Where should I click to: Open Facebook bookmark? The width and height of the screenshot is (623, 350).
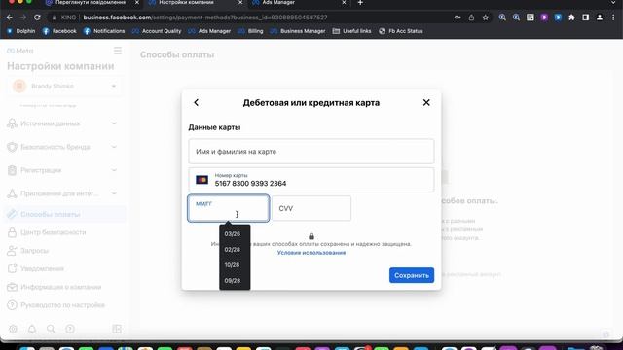(x=59, y=31)
